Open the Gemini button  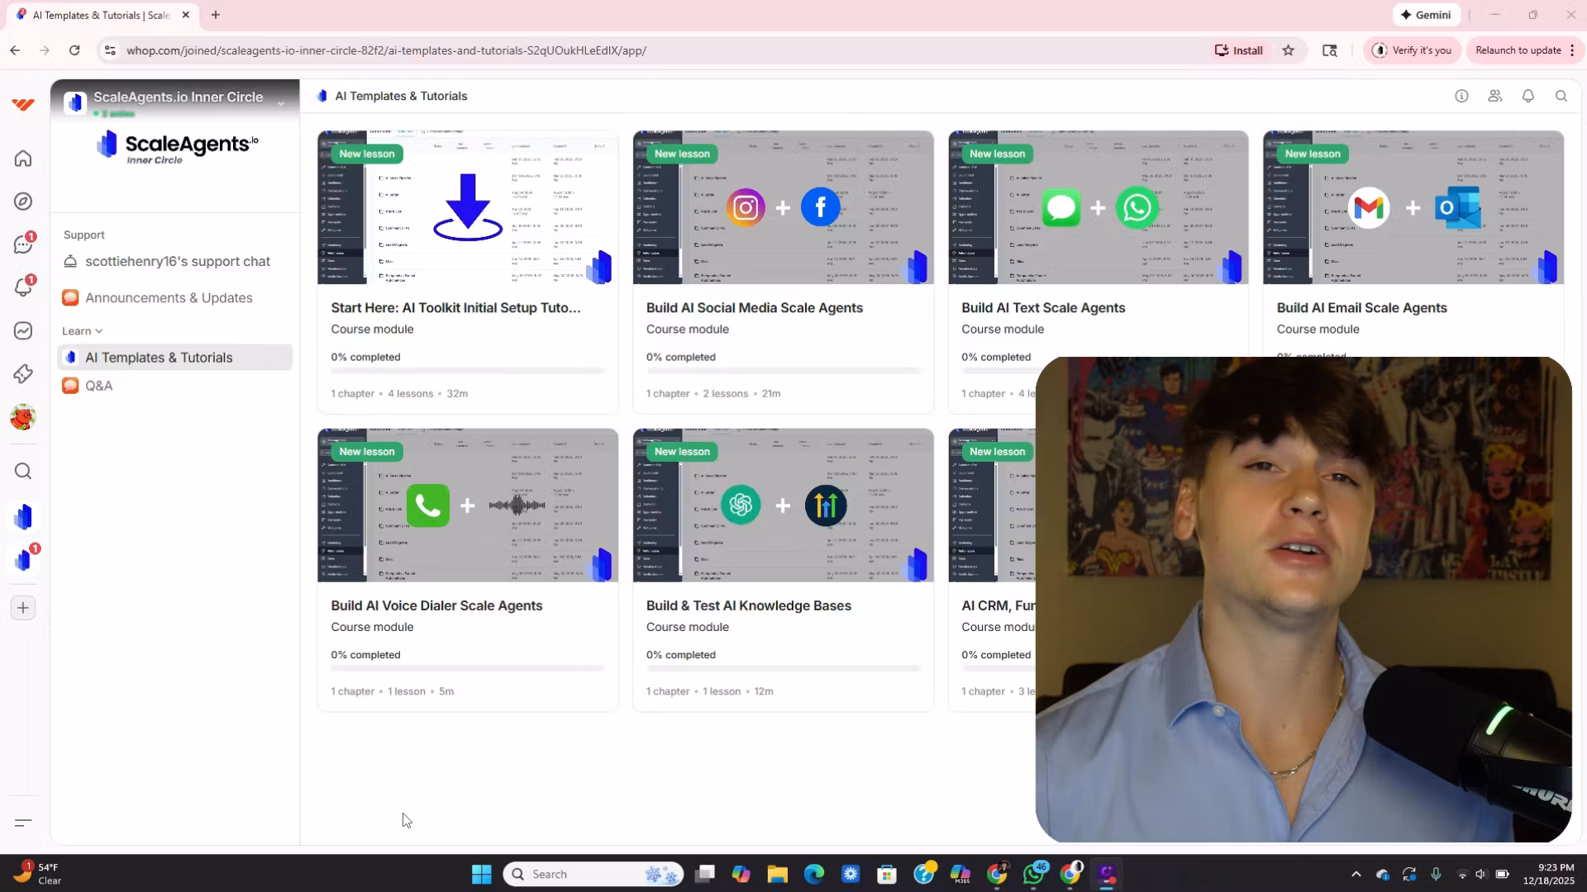click(1426, 15)
